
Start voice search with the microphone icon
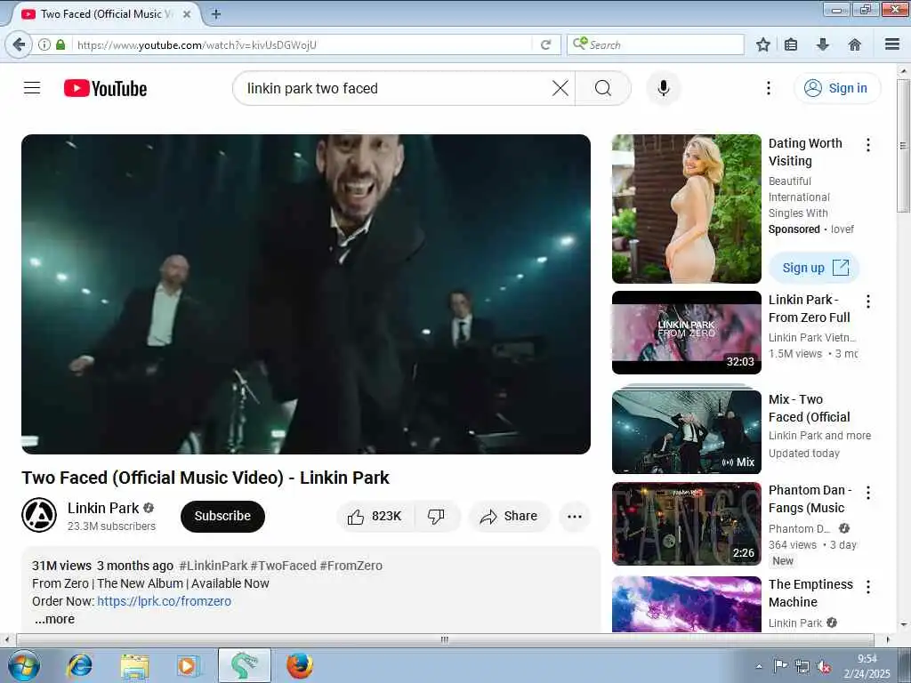(x=664, y=88)
